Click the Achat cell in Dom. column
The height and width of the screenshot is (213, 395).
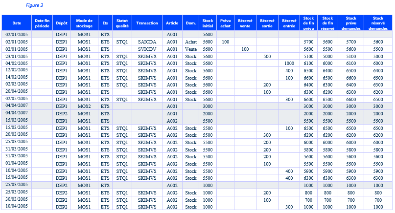pyautogui.click(x=191, y=42)
